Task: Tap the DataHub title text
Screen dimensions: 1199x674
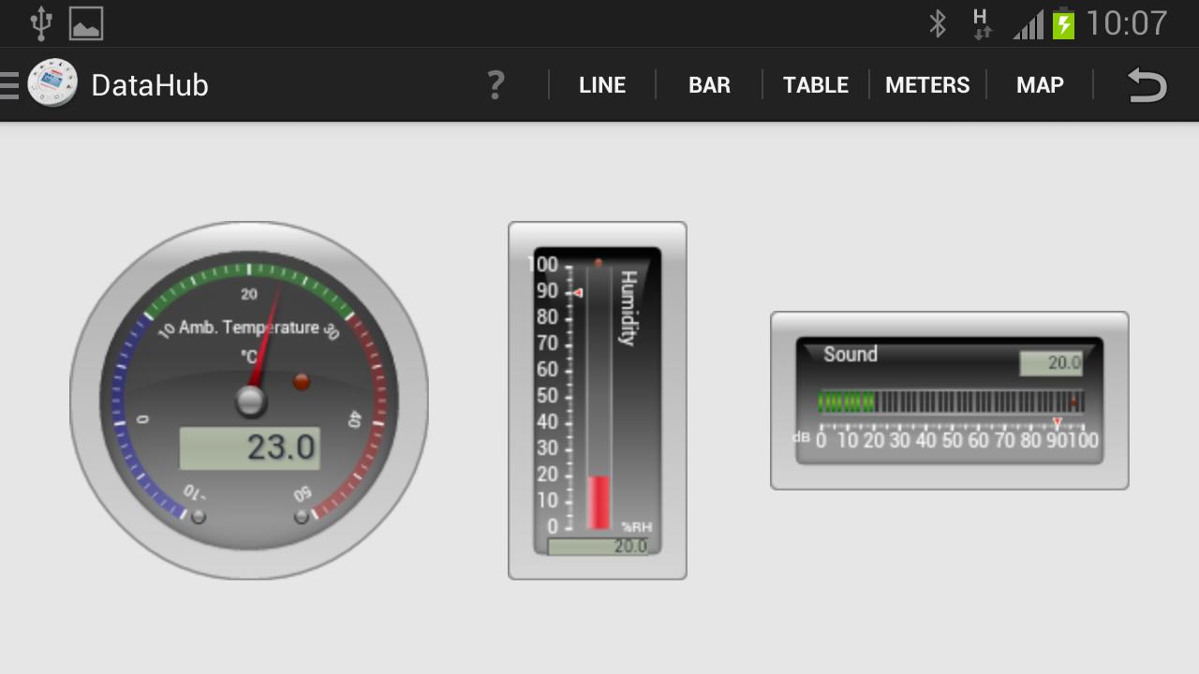Action: pyautogui.click(x=150, y=85)
